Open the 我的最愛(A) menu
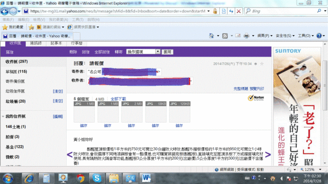The width and height of the screenshot is (328, 184). click(58, 19)
